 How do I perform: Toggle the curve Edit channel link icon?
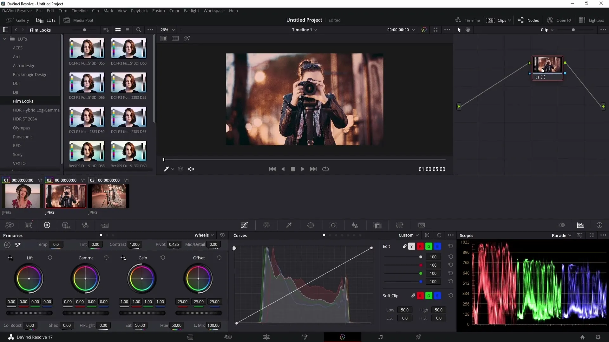[405, 246]
